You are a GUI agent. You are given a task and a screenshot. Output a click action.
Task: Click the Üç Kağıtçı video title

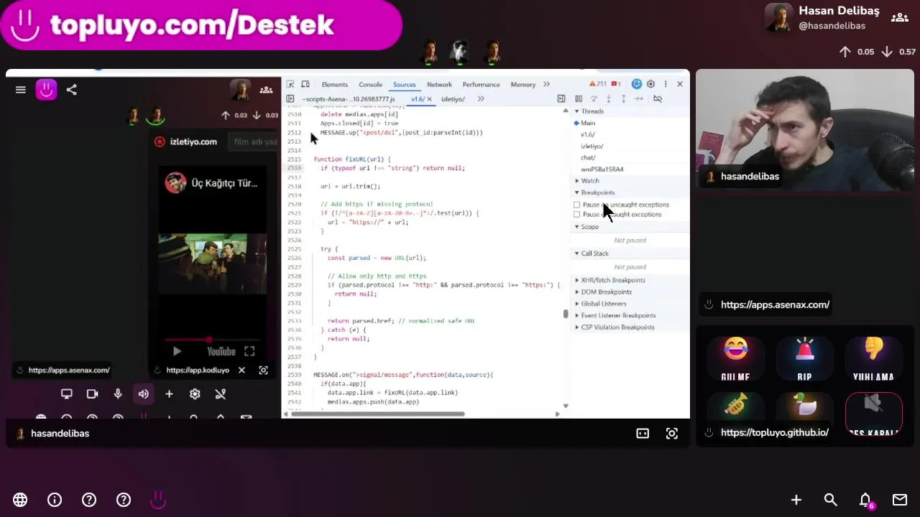pyautogui.click(x=224, y=183)
